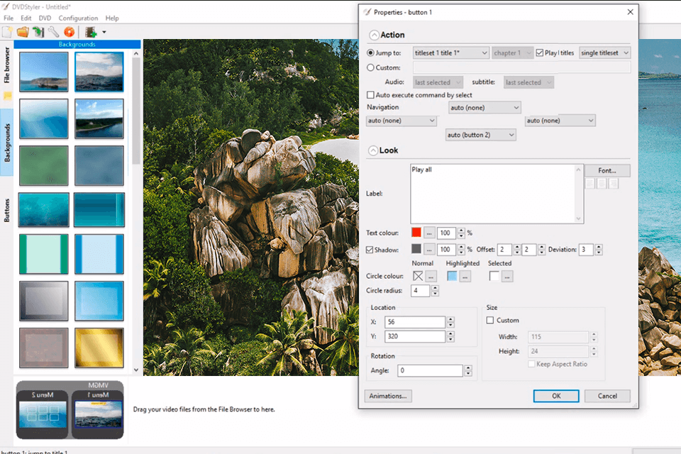Open the Configuration menu
Viewport: 681px width, 454px height.
click(79, 18)
